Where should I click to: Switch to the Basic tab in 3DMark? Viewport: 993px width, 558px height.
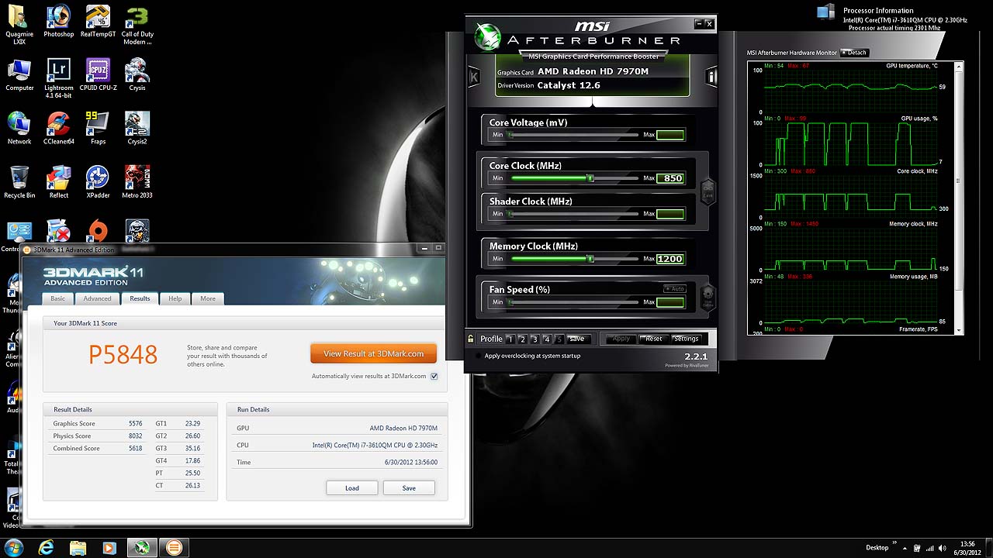click(58, 298)
